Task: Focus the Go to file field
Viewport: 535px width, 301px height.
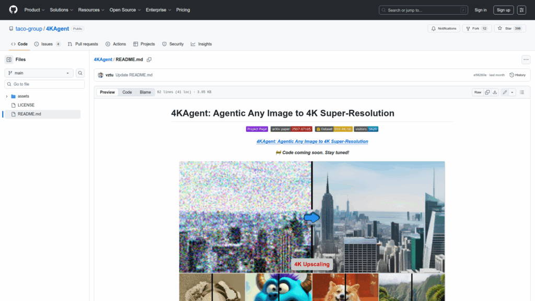Action: (x=44, y=84)
